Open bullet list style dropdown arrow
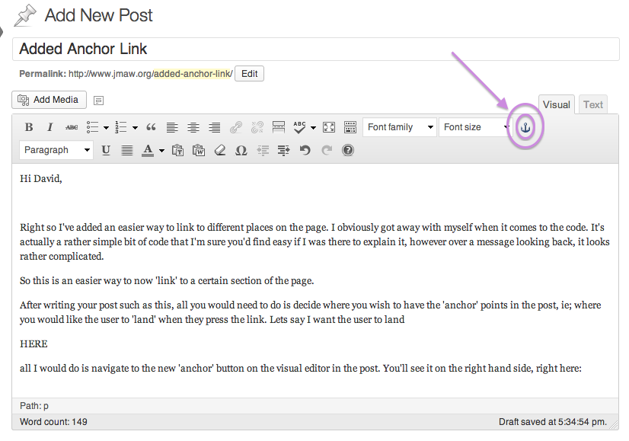Viewport: 629px width, 441px height. click(107, 128)
